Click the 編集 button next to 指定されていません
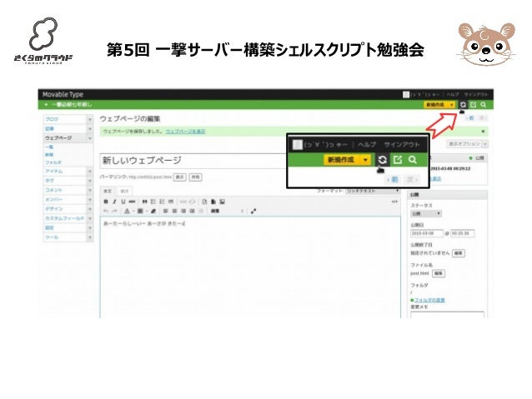532x399 pixels. (459, 253)
